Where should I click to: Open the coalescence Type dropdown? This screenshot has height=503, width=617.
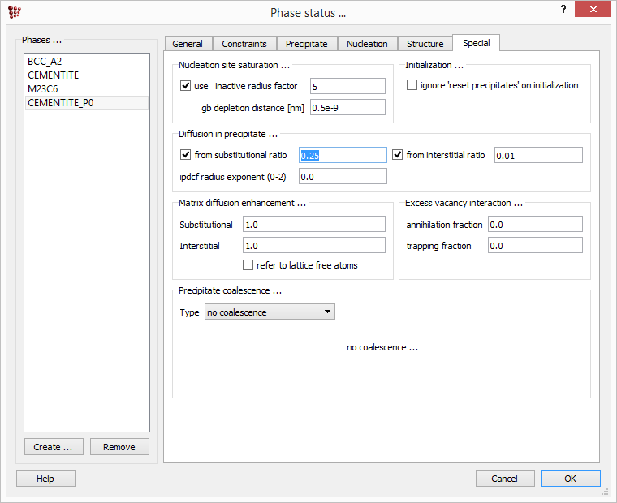pos(270,312)
